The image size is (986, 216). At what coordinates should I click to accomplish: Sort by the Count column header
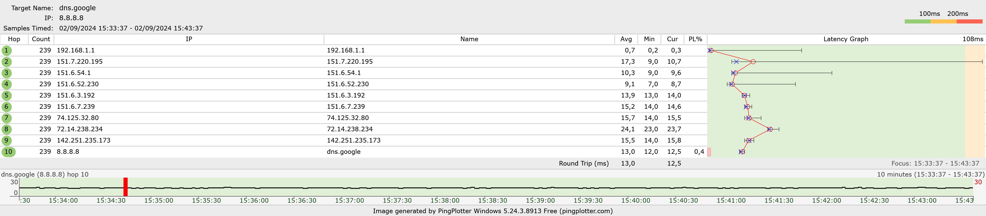[x=41, y=39]
